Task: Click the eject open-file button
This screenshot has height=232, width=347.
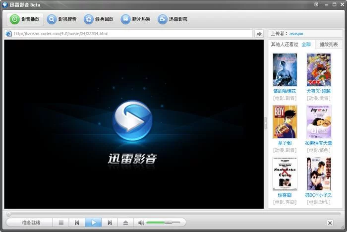Action: (125, 223)
